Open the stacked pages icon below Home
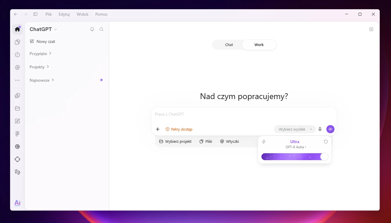Screen dimensions: 391x223 point(17,42)
